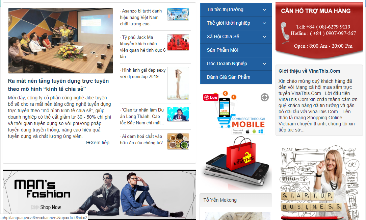Open the Tỷ phú Jack Ma article link
This screenshot has width=366, height=220.
point(143,47)
